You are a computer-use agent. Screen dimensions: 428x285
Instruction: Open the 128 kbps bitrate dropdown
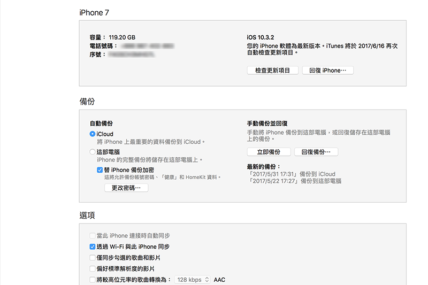(x=193, y=280)
